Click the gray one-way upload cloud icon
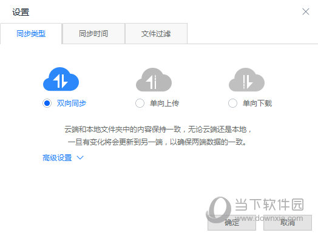Viewport: 318px width, 236px height. (x=154, y=79)
